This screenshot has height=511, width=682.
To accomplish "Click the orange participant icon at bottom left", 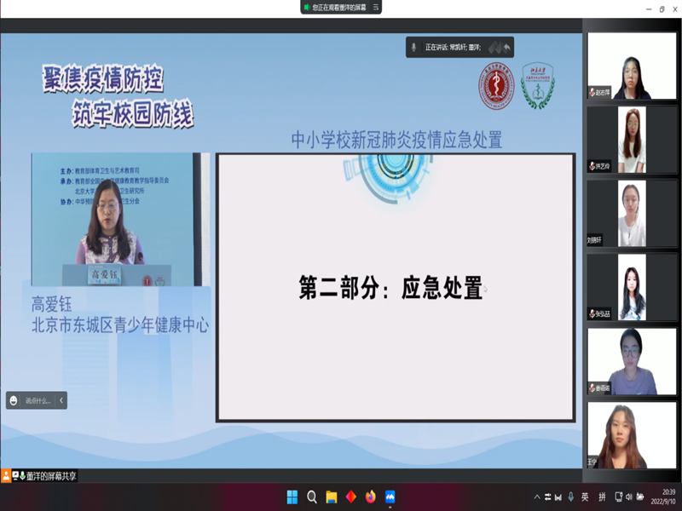I will point(6,476).
